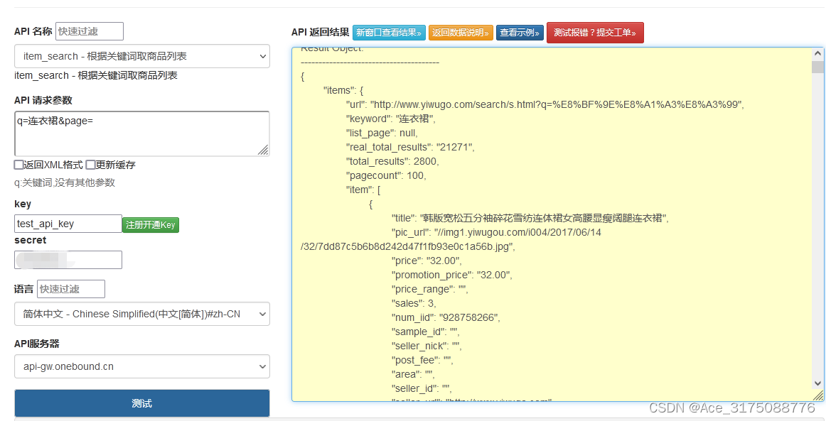Click the "real_total_results": "21271" line
The image size is (826, 421).
click(x=410, y=148)
